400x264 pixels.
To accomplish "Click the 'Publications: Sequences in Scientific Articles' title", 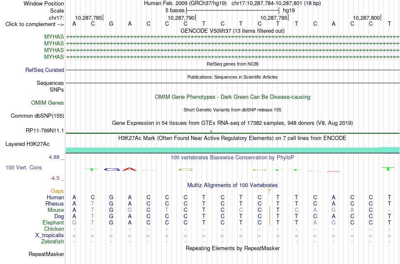I will (x=232, y=77).
